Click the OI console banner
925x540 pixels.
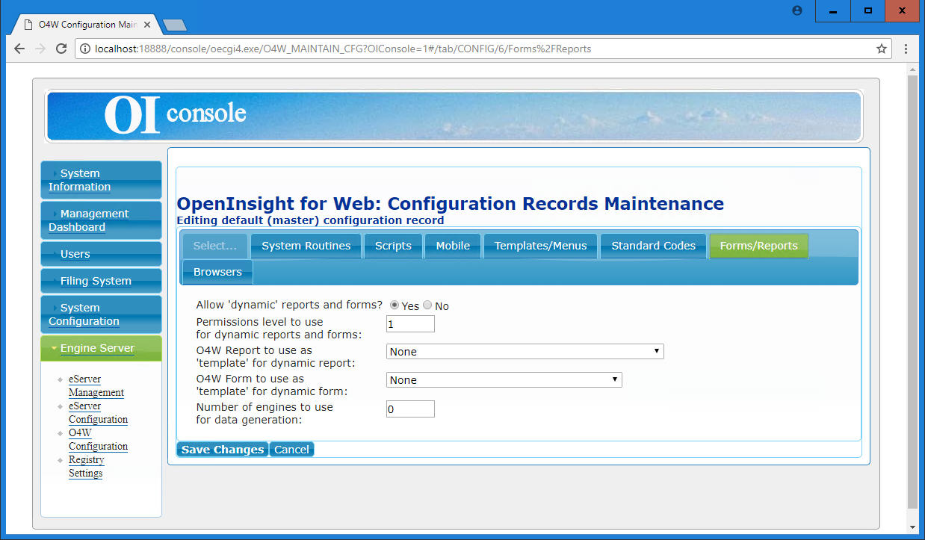coord(454,116)
